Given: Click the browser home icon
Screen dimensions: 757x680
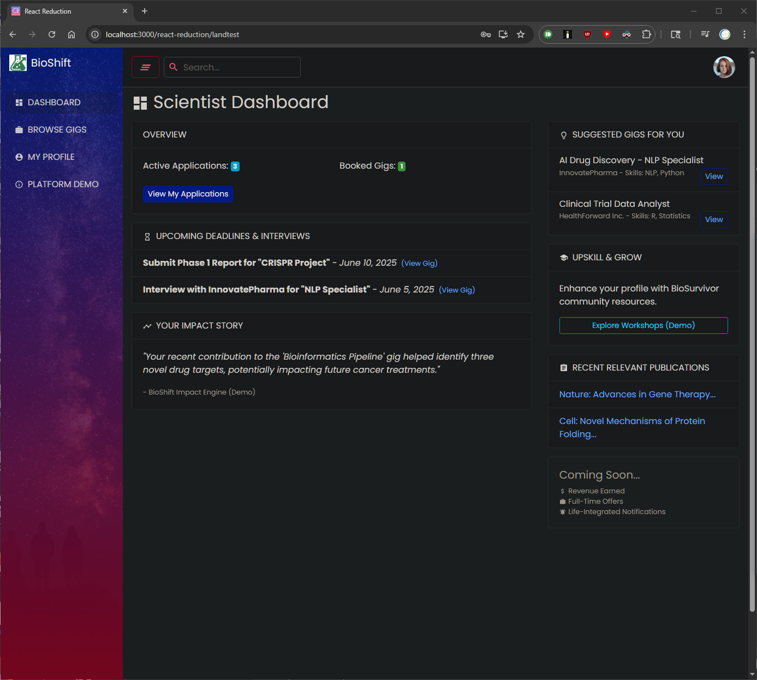Looking at the screenshot, I should (71, 34).
